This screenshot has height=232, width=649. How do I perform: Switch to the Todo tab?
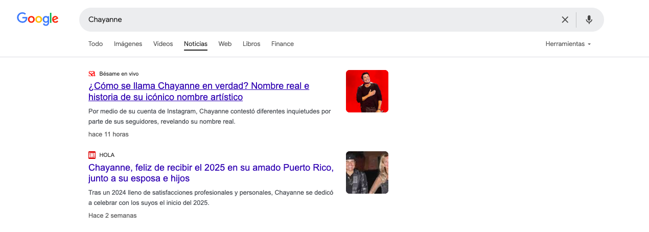point(96,44)
